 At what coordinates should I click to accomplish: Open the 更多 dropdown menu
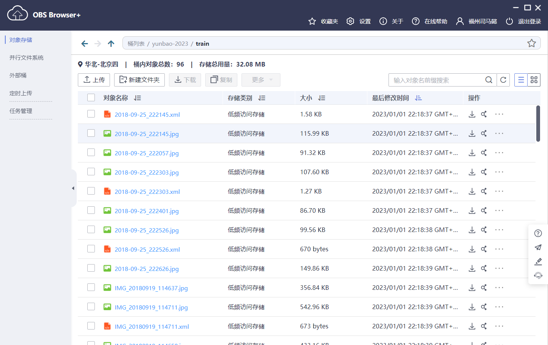[261, 80]
